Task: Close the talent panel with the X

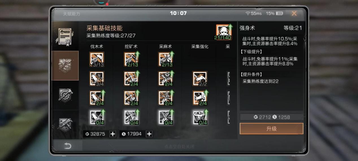Action: coord(294,13)
